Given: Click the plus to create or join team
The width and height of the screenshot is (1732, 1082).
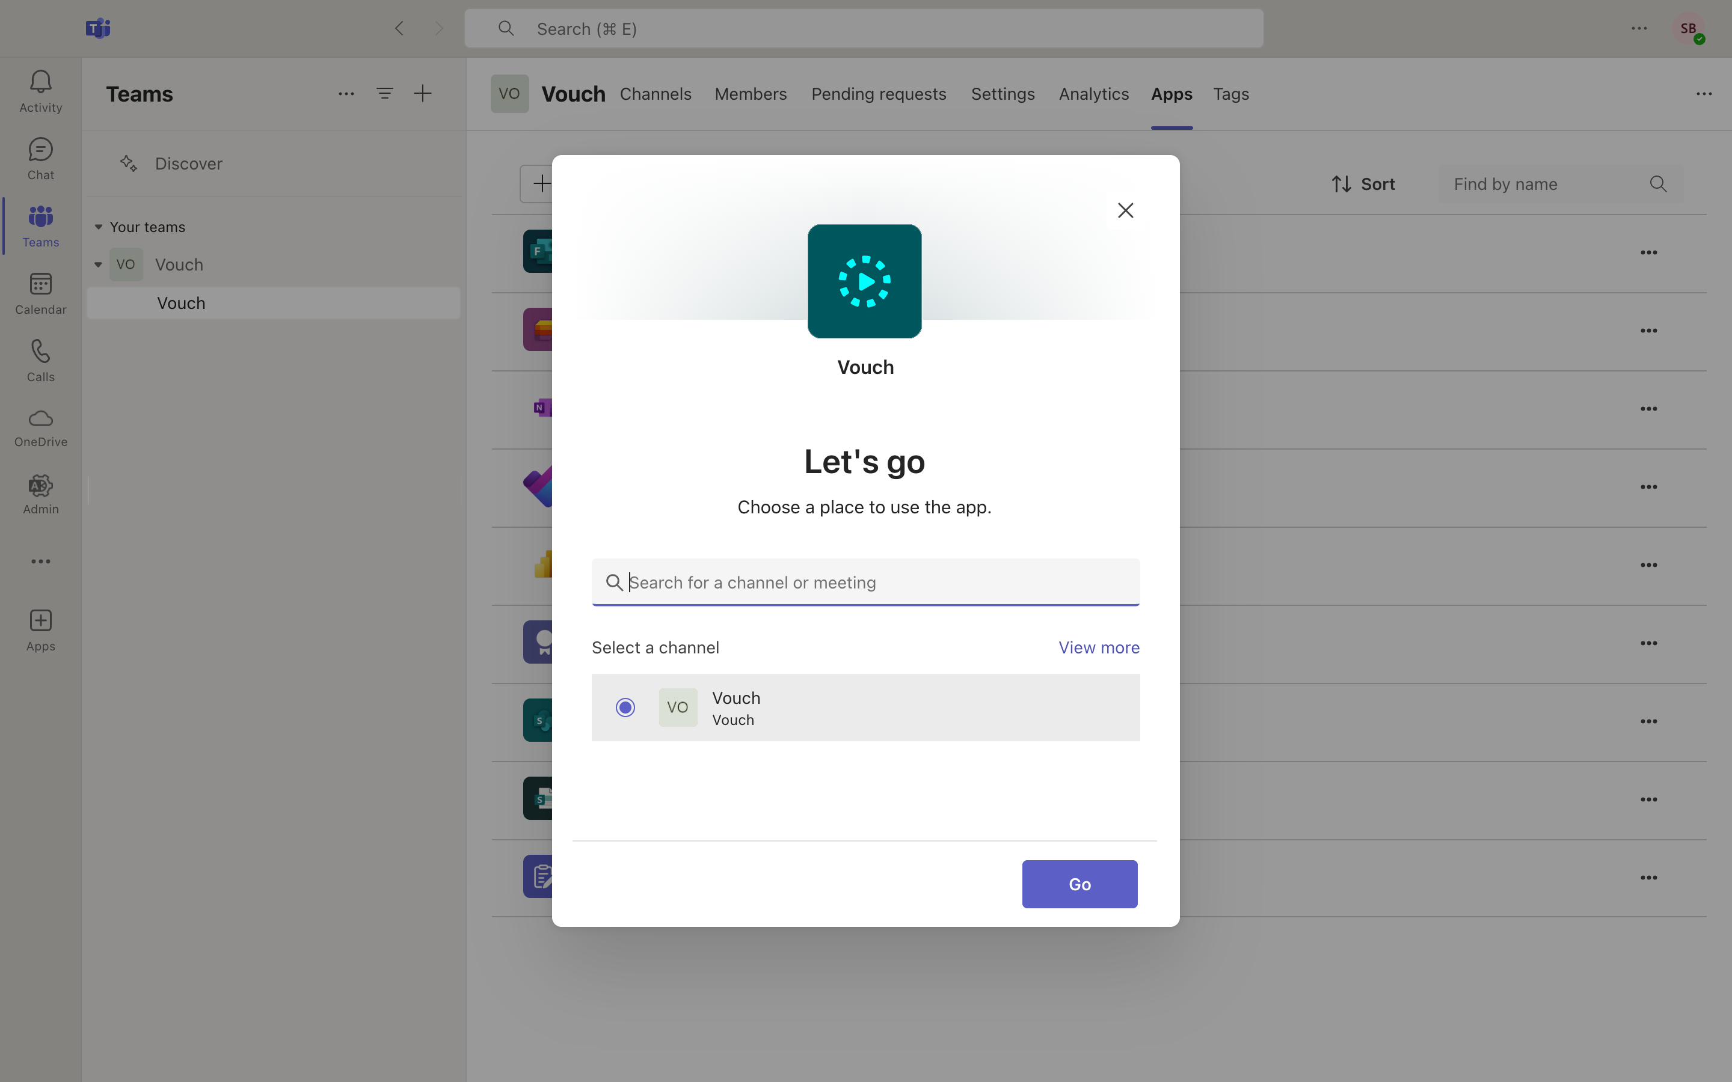Looking at the screenshot, I should (x=423, y=94).
